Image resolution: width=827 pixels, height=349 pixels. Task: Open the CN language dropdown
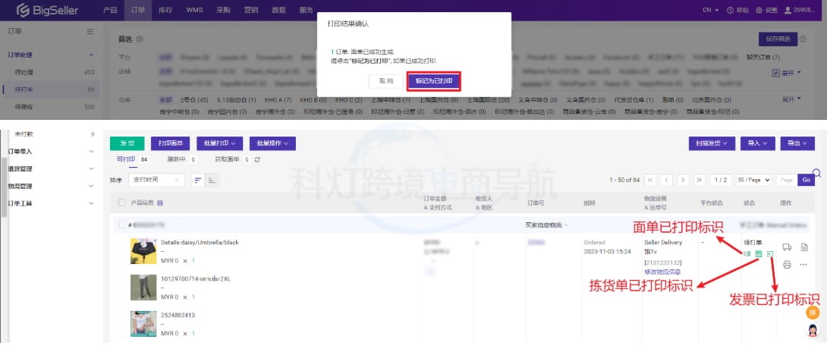(x=710, y=10)
